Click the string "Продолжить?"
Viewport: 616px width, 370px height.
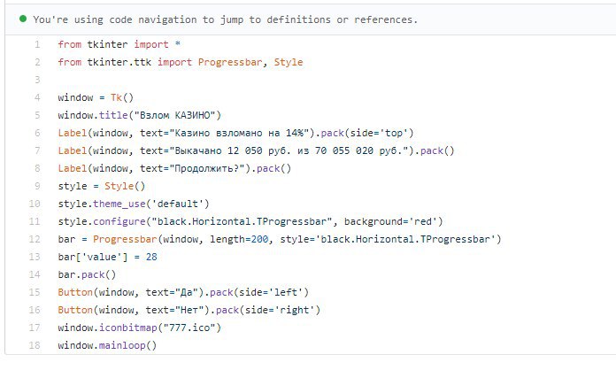[210, 168]
